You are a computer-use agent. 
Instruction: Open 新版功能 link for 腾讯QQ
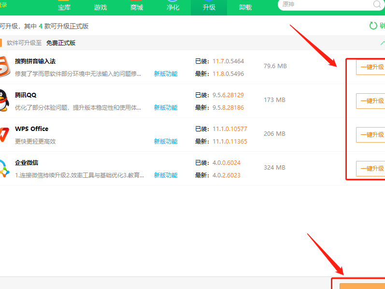(166, 108)
